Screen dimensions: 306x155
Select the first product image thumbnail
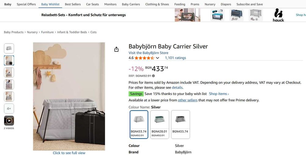pos(9,48)
